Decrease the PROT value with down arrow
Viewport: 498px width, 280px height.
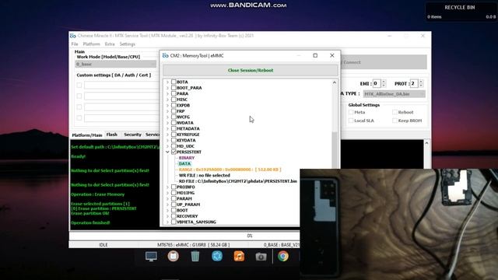point(421,86)
